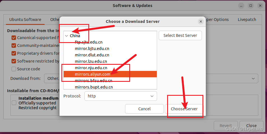Close the Software & Updates window
Image resolution: width=267 pixels, height=134 pixels.
[x=260, y=6]
